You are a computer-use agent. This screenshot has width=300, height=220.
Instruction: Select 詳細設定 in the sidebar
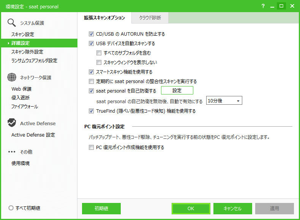click(39, 43)
